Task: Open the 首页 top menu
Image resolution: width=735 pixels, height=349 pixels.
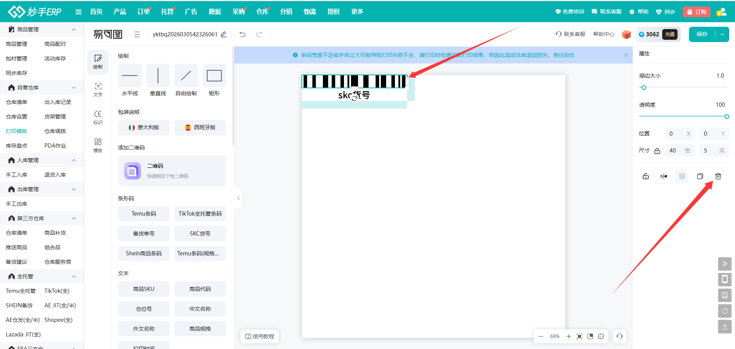Action: [x=96, y=11]
